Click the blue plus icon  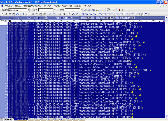pyautogui.click(x=114, y=10)
